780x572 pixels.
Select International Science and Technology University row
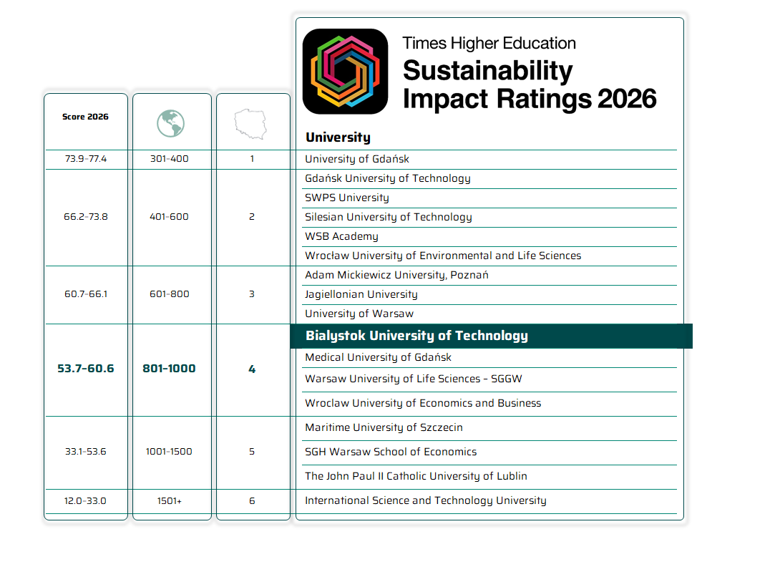(489, 501)
